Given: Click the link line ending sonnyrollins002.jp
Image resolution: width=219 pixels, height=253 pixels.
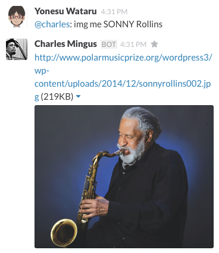Looking at the screenshot, I should (123, 84).
